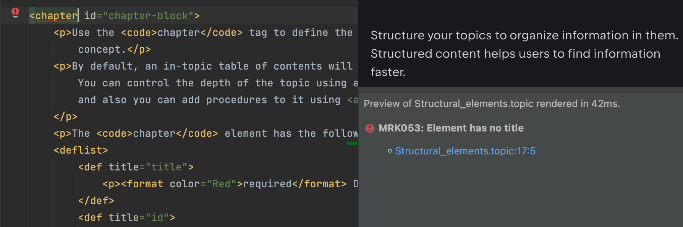Click the red error bulb in the gutter
The height and width of the screenshot is (227, 683).
[x=15, y=13]
